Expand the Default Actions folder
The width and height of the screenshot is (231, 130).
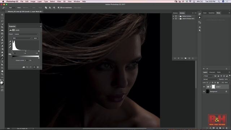click(178, 16)
